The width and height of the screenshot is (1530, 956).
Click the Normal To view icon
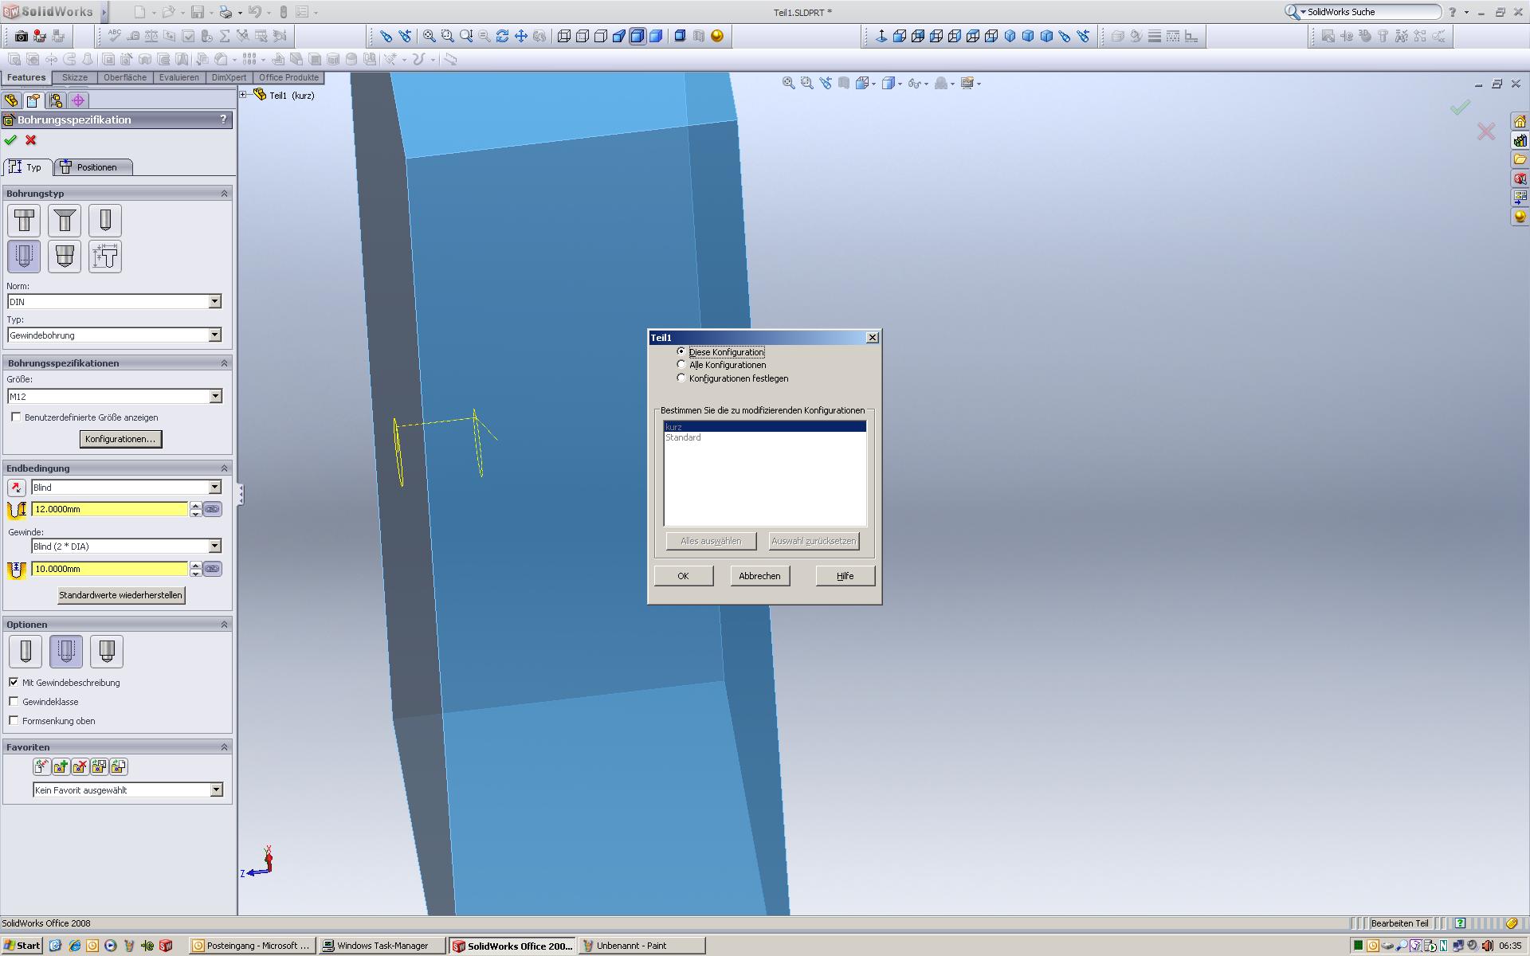[881, 36]
